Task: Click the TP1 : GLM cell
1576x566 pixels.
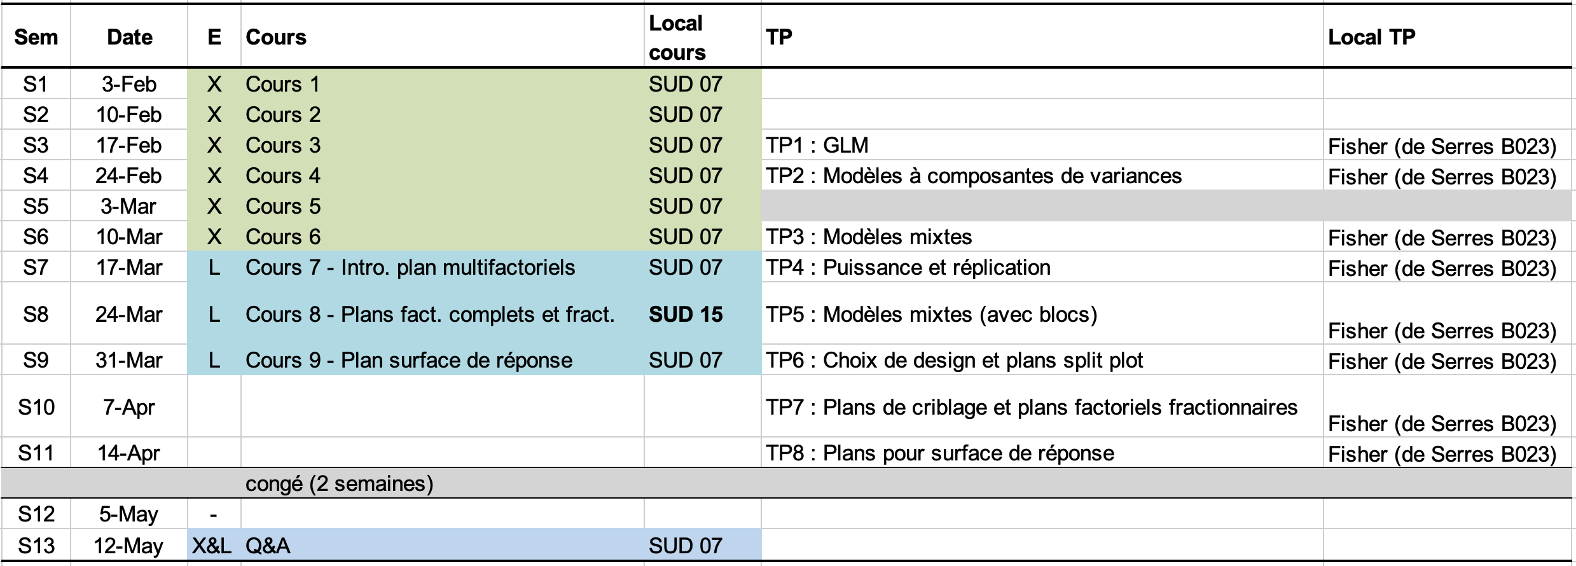Action: (x=817, y=145)
